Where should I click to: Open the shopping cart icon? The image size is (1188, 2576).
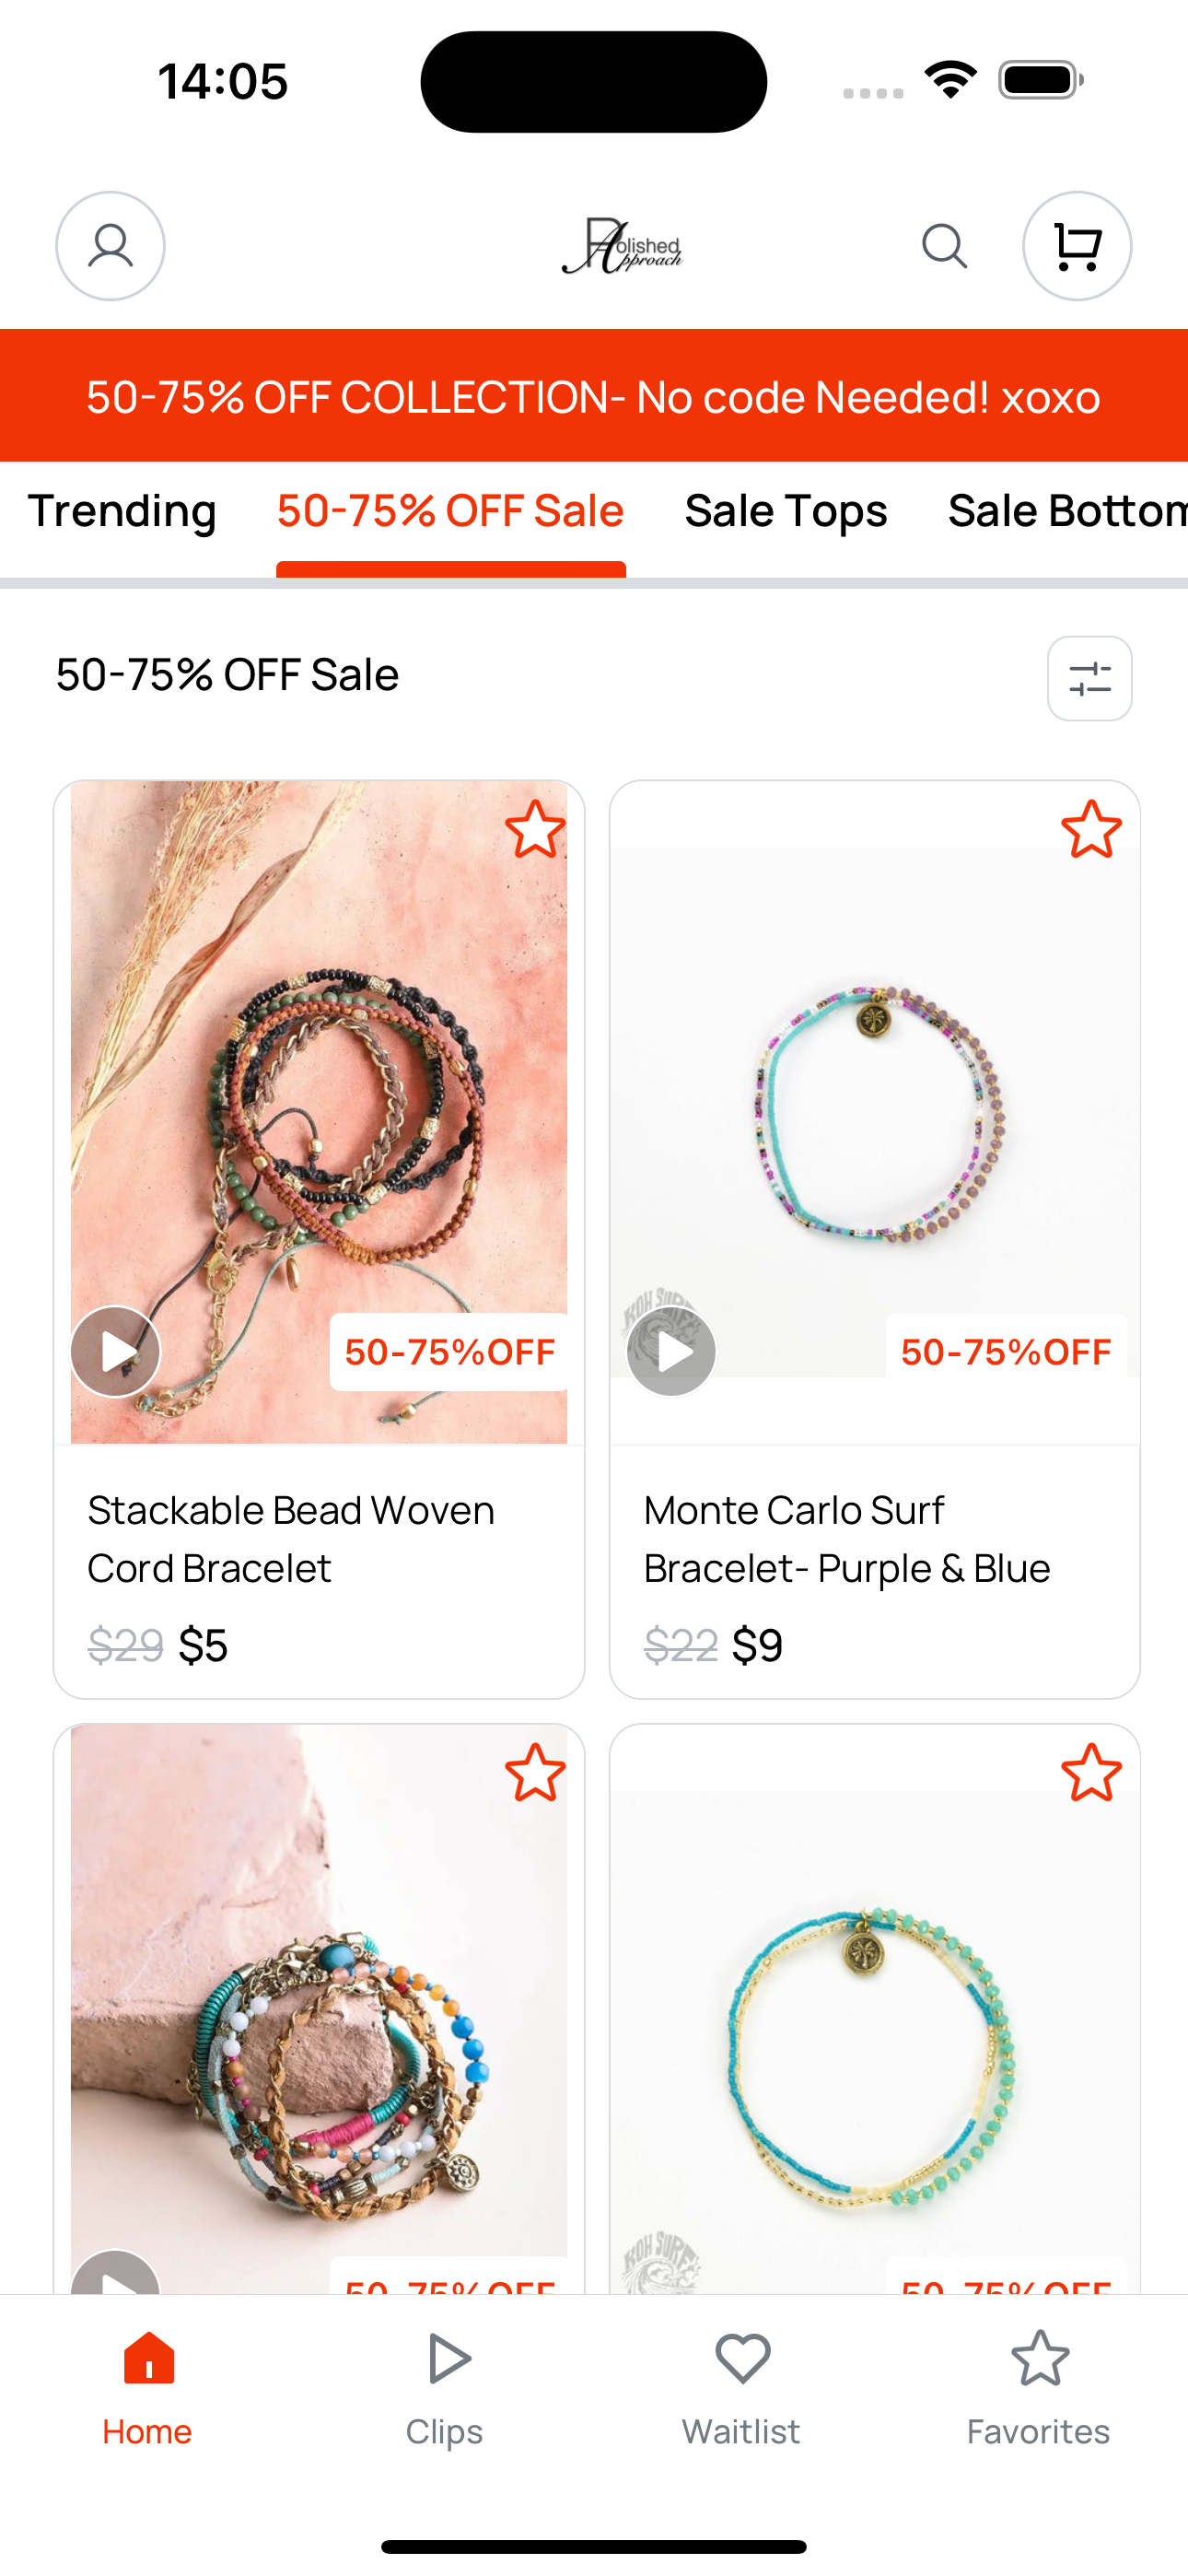tap(1077, 246)
